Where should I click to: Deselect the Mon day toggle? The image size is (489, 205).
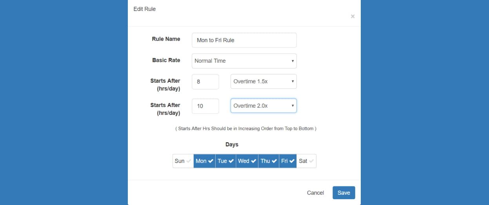[x=204, y=161]
